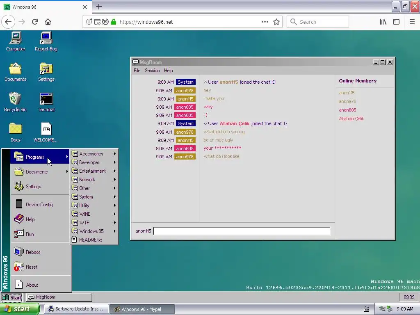Open the Computer desktop icon
This screenshot has width=420, height=315.
(15, 41)
